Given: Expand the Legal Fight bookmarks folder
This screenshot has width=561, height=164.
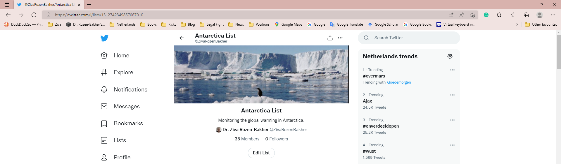Looking at the screenshot, I should pyautogui.click(x=212, y=24).
